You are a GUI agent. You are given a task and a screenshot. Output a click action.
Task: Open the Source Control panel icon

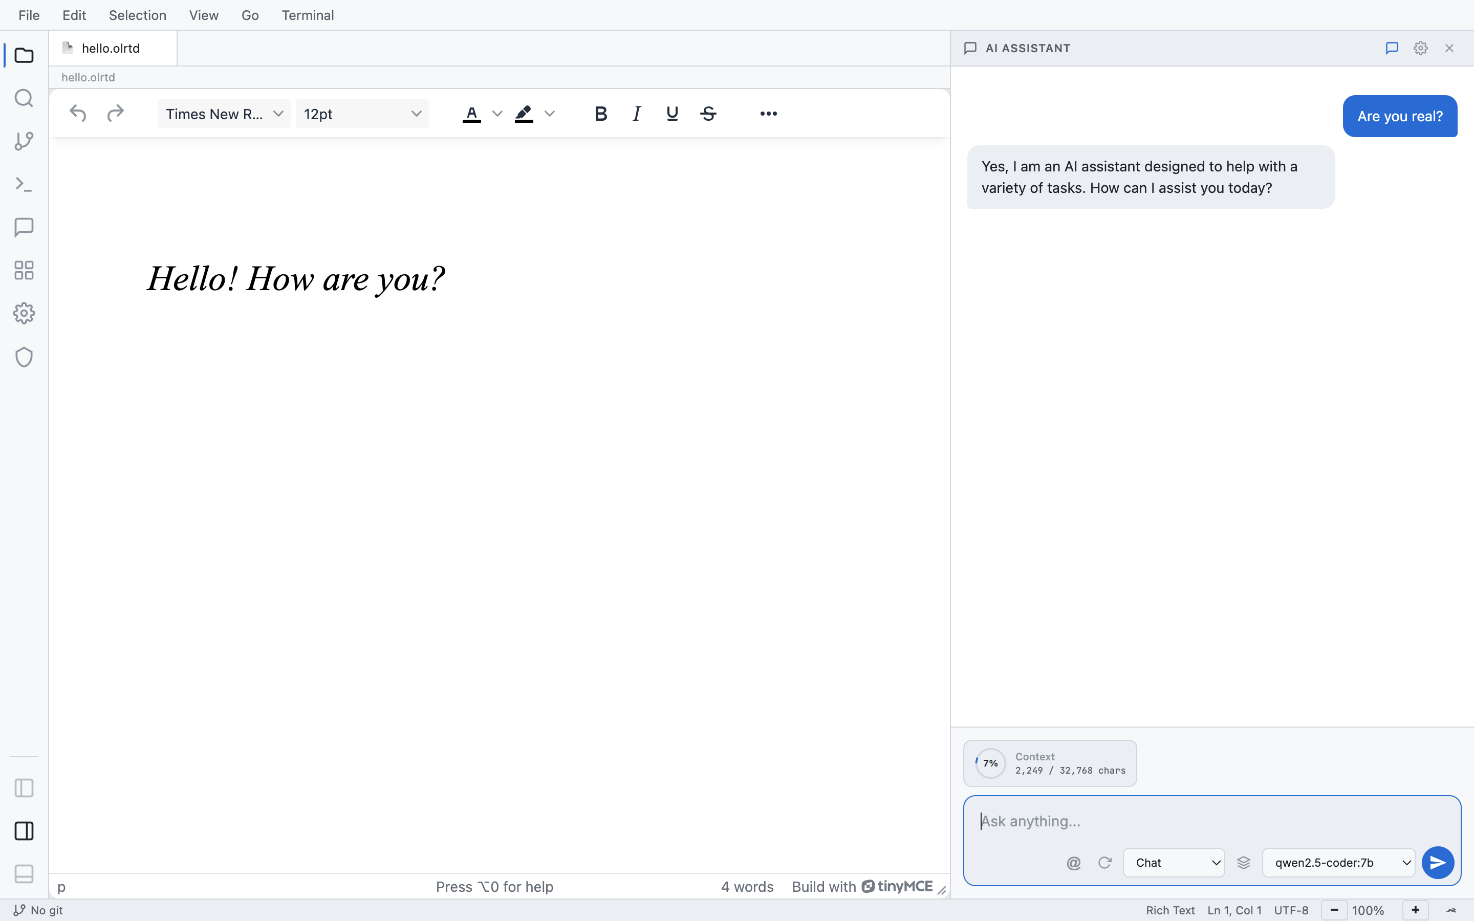(x=24, y=141)
